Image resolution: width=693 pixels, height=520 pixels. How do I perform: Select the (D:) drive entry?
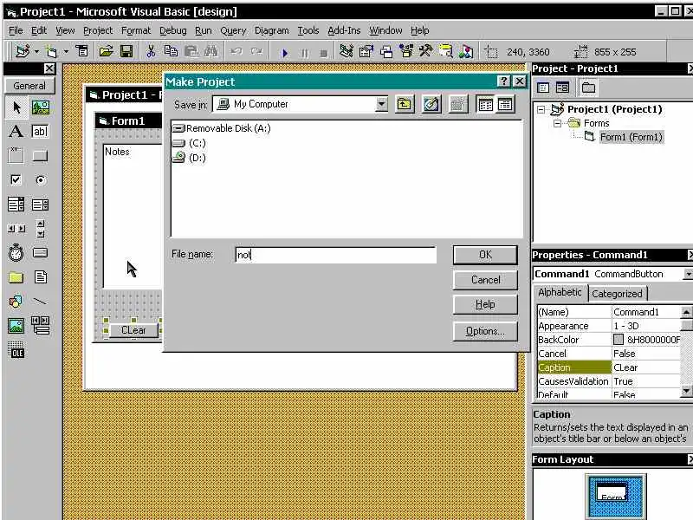189,158
